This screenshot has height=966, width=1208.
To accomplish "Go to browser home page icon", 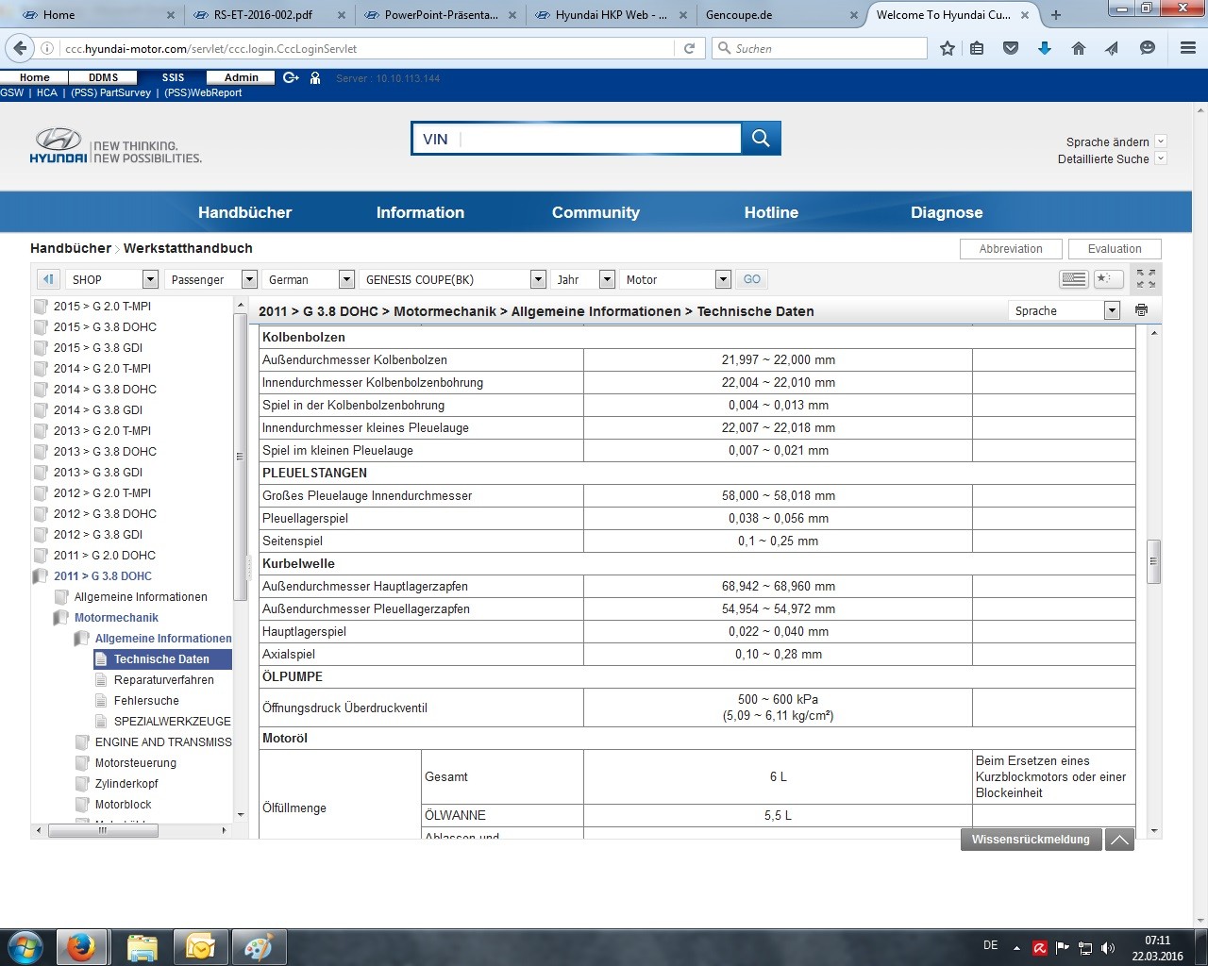I will point(1079,48).
